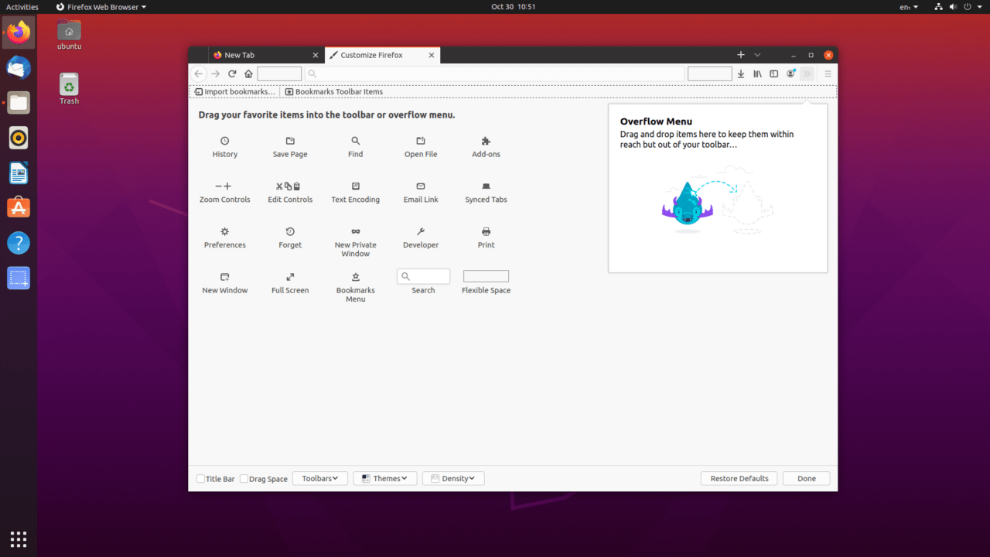The image size is (990, 557).
Task: Click the Done button
Action: coord(807,479)
